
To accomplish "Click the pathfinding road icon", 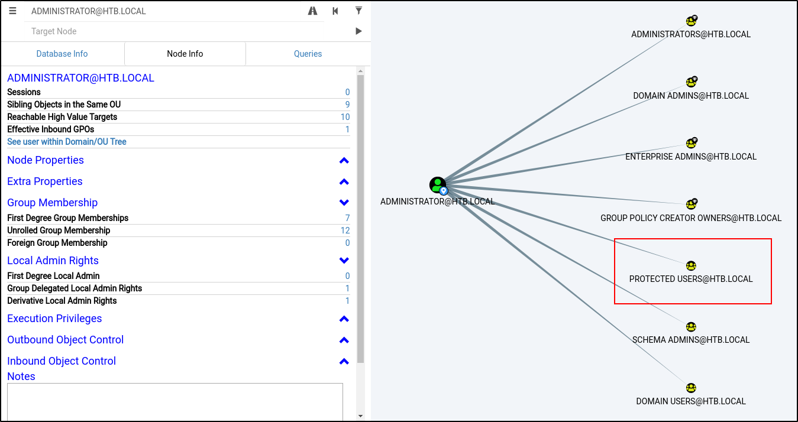I will [313, 11].
